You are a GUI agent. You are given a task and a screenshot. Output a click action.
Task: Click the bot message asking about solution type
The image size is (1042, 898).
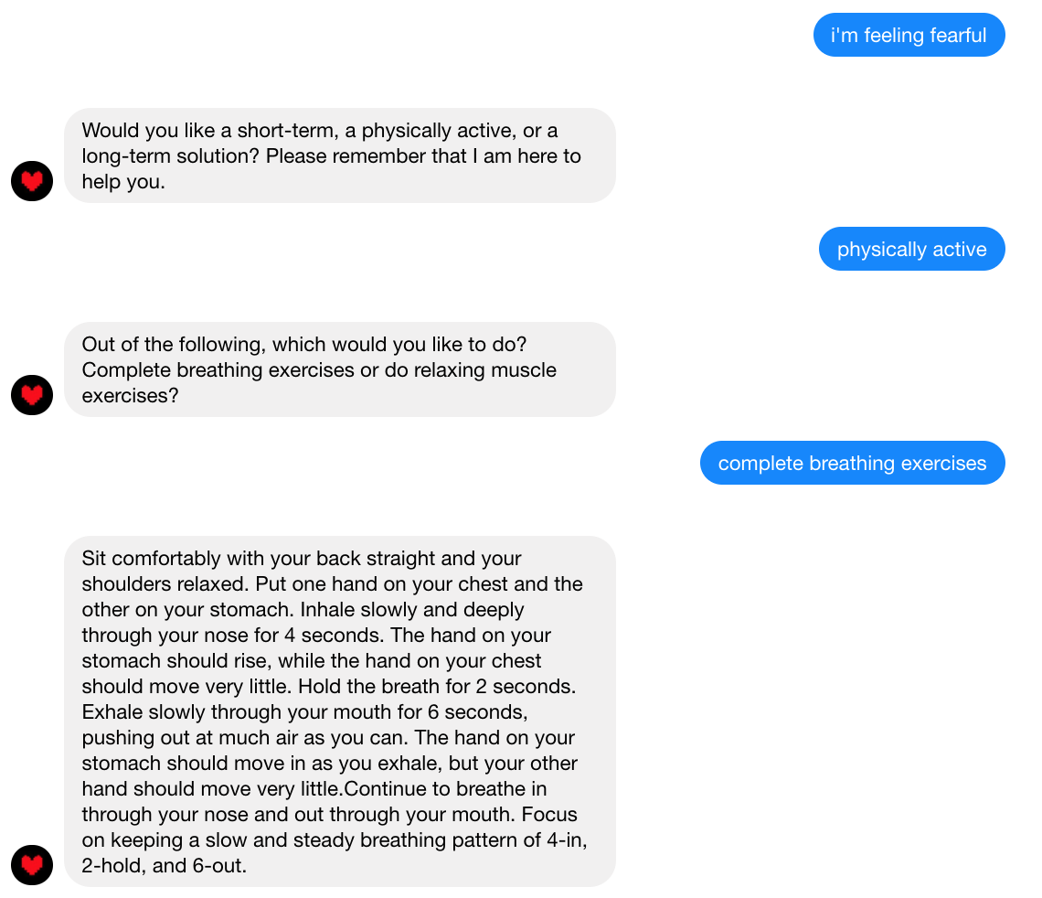pyautogui.click(x=340, y=155)
